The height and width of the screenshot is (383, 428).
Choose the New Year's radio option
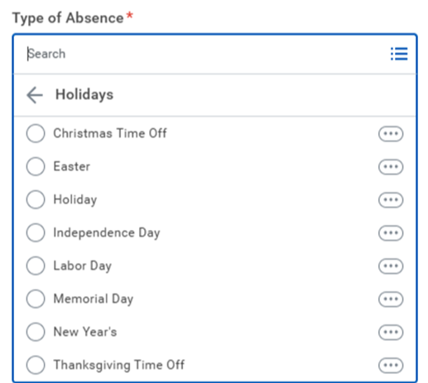[x=36, y=332]
